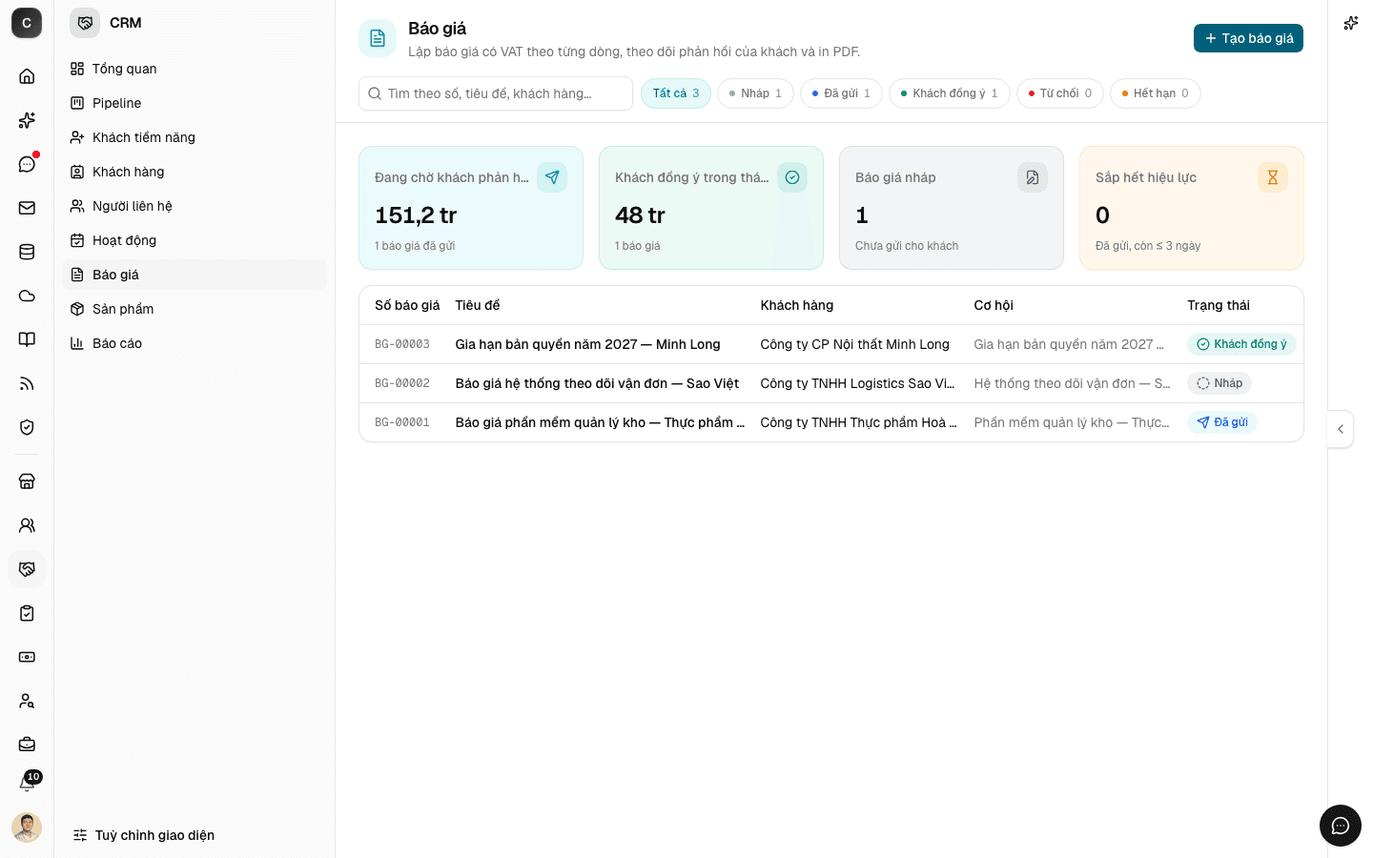The image size is (1373, 858).
Task: Open the mail envelope icon
Action: 27,208
